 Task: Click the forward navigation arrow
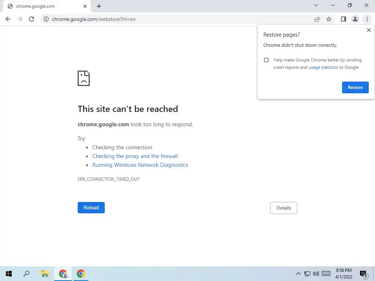pos(20,19)
